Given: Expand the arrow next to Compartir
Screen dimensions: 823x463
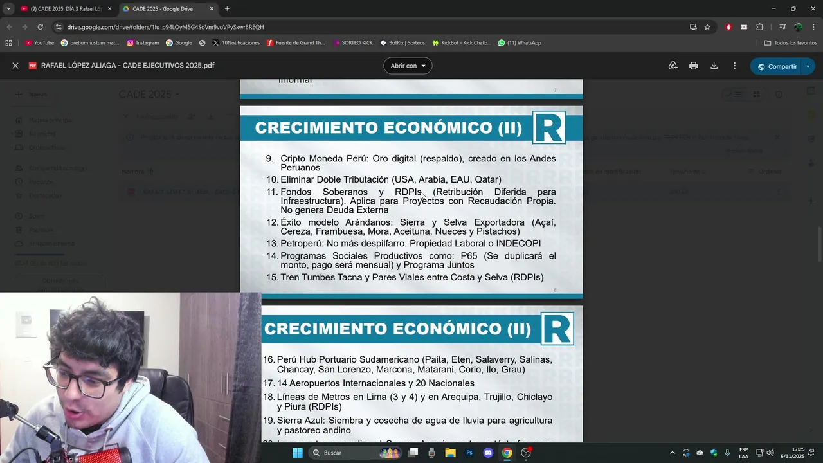Looking at the screenshot, I should [808, 66].
